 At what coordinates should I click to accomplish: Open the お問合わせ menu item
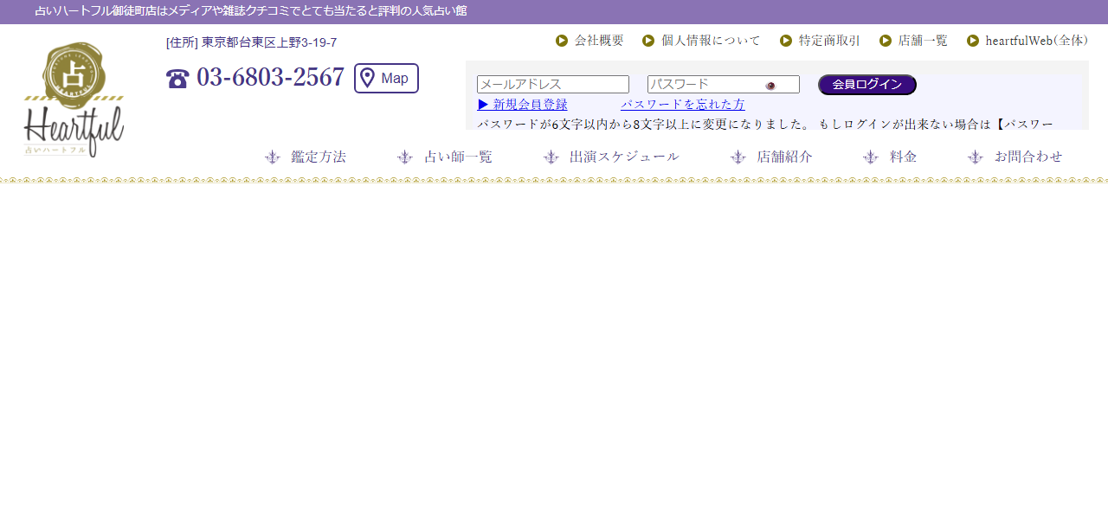click(1028, 157)
